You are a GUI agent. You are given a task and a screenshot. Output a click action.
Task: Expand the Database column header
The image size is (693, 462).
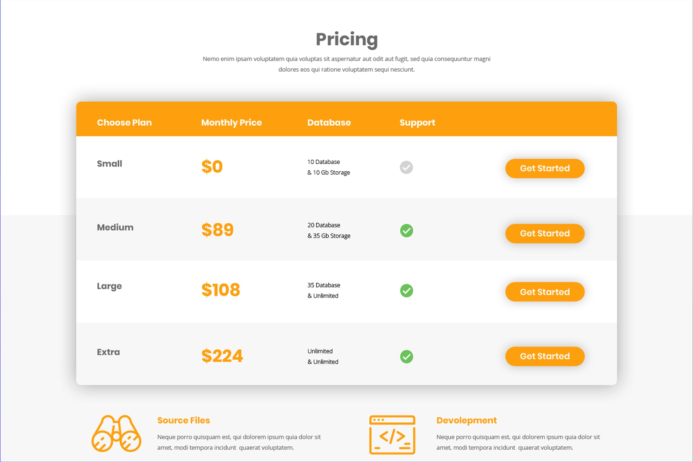[329, 122]
